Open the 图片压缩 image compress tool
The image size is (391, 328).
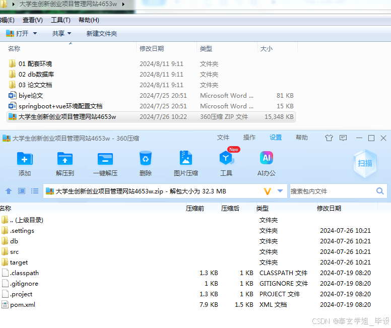[186, 158]
